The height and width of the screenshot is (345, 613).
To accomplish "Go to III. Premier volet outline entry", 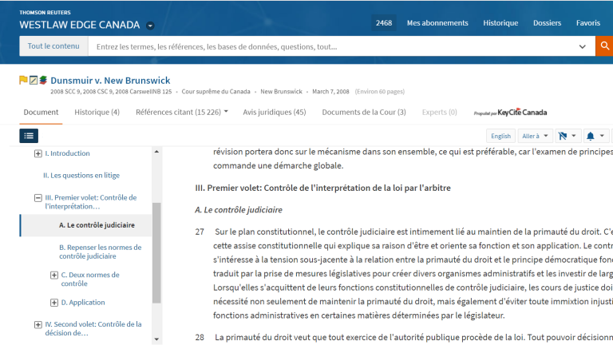I will tap(91, 202).
